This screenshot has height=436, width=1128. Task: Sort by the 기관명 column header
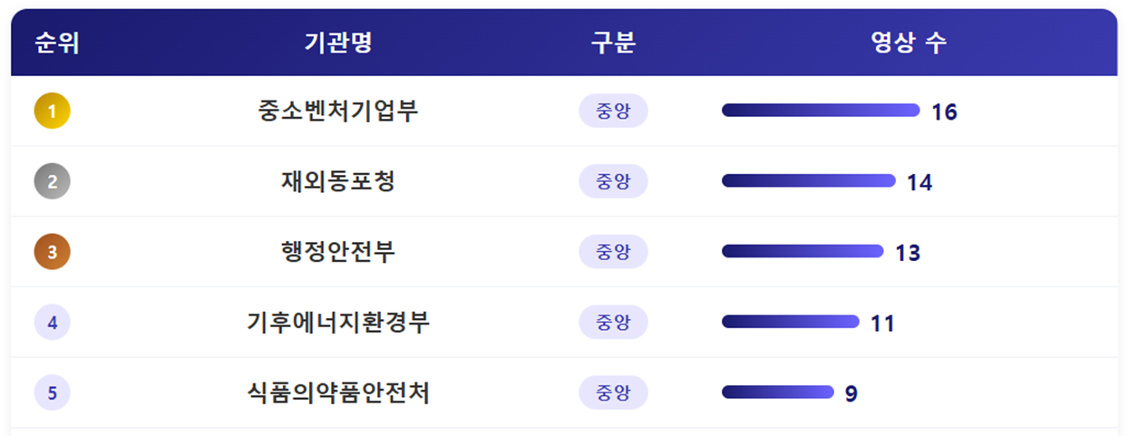tap(338, 43)
